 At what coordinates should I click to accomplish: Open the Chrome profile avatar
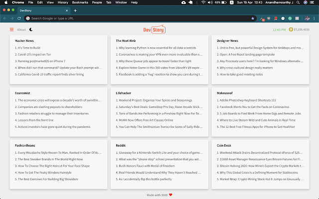click(x=307, y=18)
